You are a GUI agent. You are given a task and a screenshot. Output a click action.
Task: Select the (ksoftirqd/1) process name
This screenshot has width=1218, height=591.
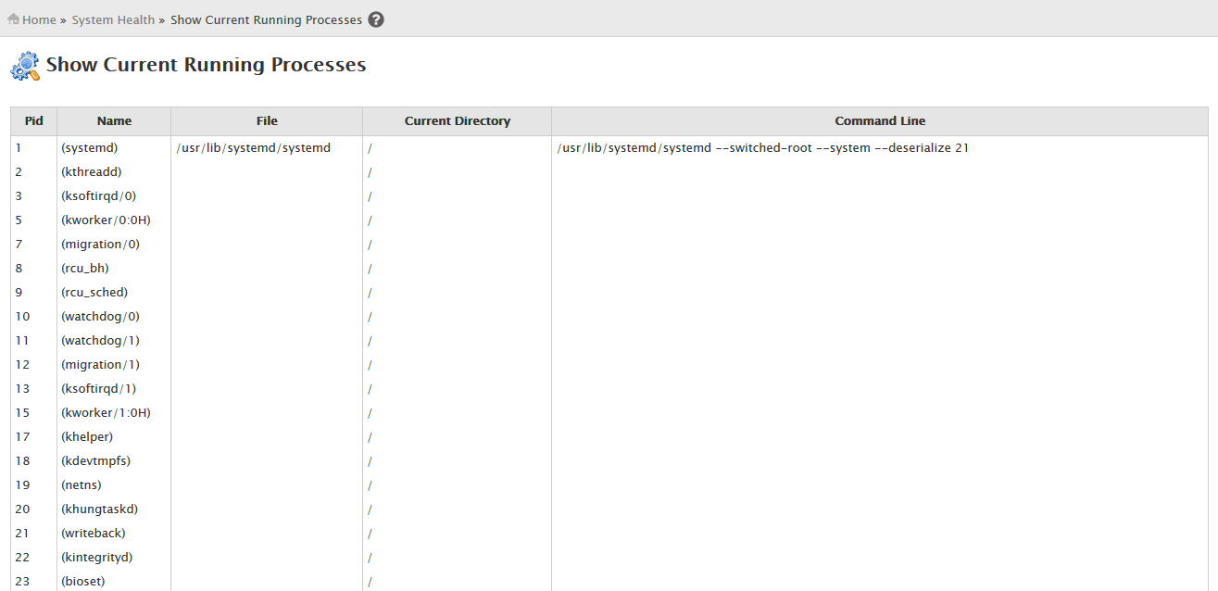pos(99,389)
